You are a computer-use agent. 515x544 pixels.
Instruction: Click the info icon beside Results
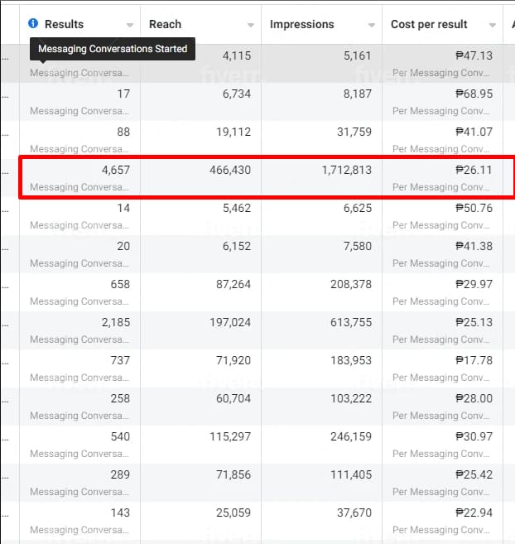tap(33, 24)
